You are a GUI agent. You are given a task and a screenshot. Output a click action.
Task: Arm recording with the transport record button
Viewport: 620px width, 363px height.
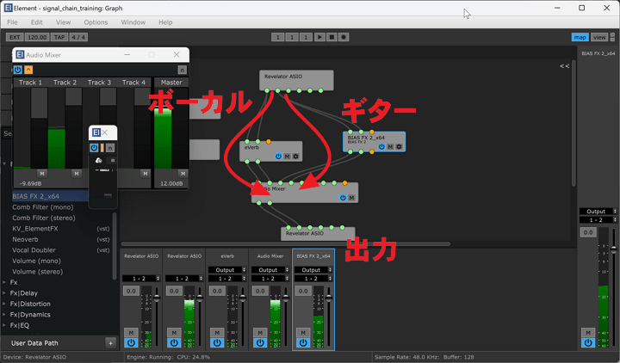(x=344, y=37)
